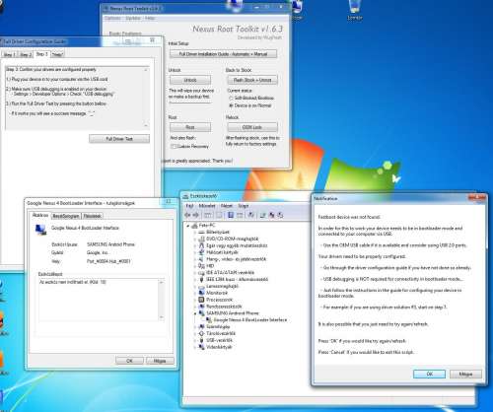The width and height of the screenshot is (493, 412).
Task: Expand the Monitorok tree node
Action: 195,293
